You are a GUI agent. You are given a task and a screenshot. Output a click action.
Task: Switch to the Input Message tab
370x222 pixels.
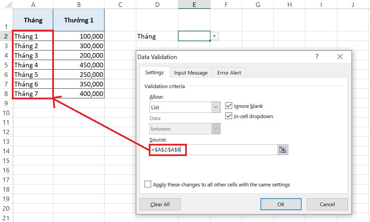(x=191, y=73)
